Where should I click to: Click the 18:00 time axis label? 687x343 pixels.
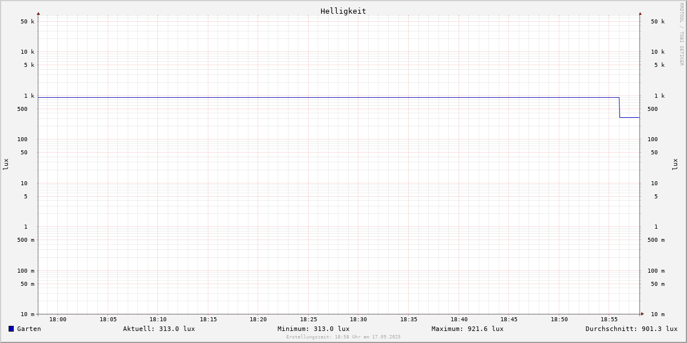(x=58, y=320)
